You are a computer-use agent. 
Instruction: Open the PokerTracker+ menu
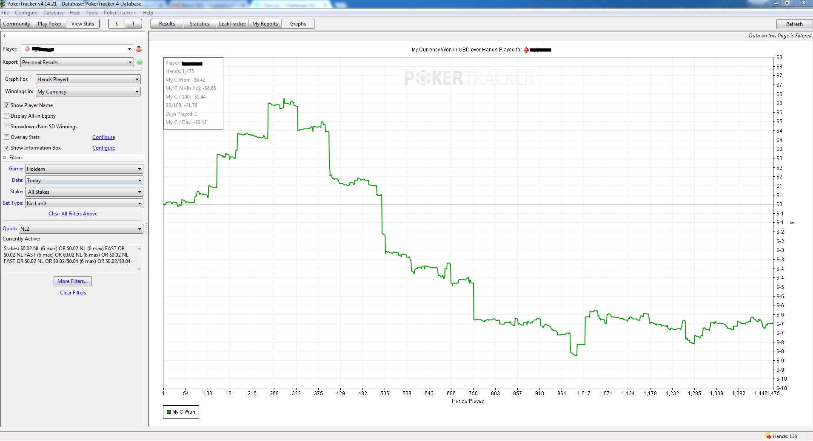coord(120,13)
